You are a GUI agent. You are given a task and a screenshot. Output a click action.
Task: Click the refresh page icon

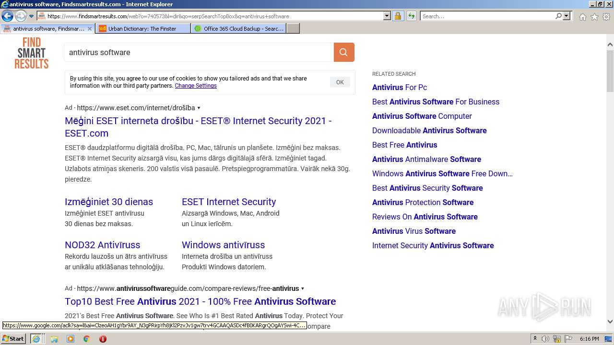(412, 16)
